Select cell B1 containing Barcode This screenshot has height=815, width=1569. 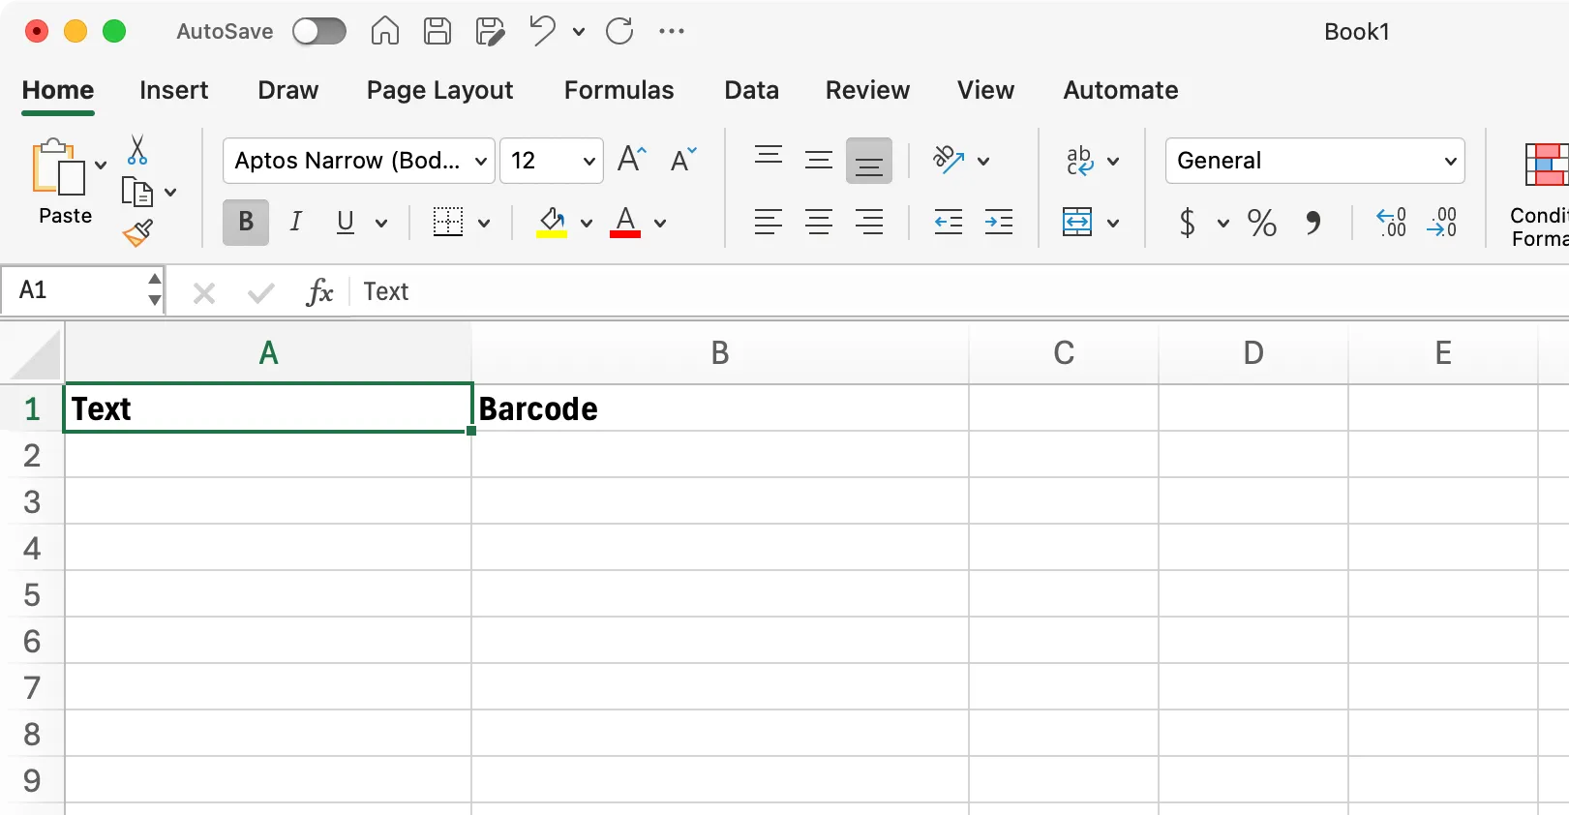[719, 408]
